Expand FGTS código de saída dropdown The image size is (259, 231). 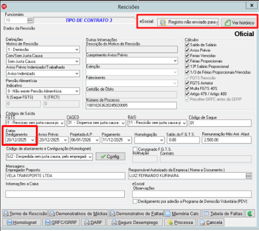coord(35,123)
